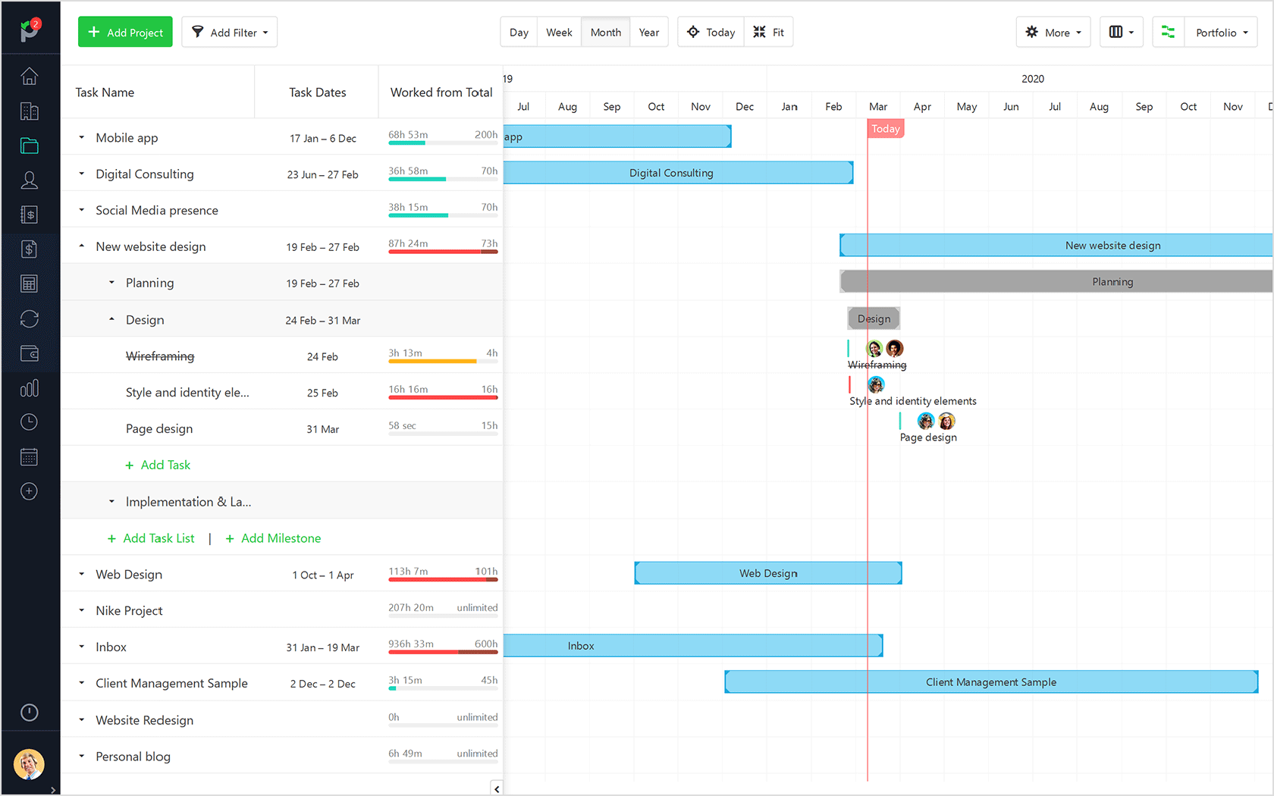
Task: Click the Add Milestone link
Action: 273,538
